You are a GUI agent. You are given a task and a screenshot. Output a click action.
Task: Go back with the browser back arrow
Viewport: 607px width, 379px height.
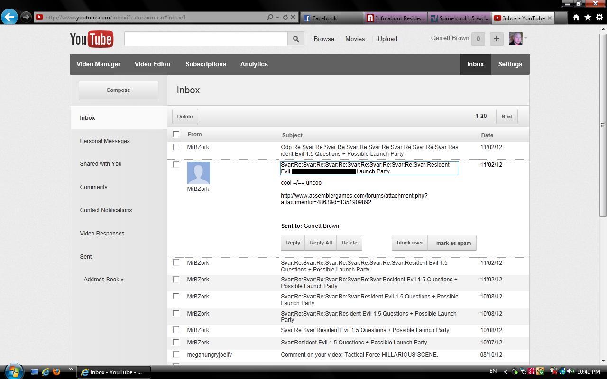point(9,17)
